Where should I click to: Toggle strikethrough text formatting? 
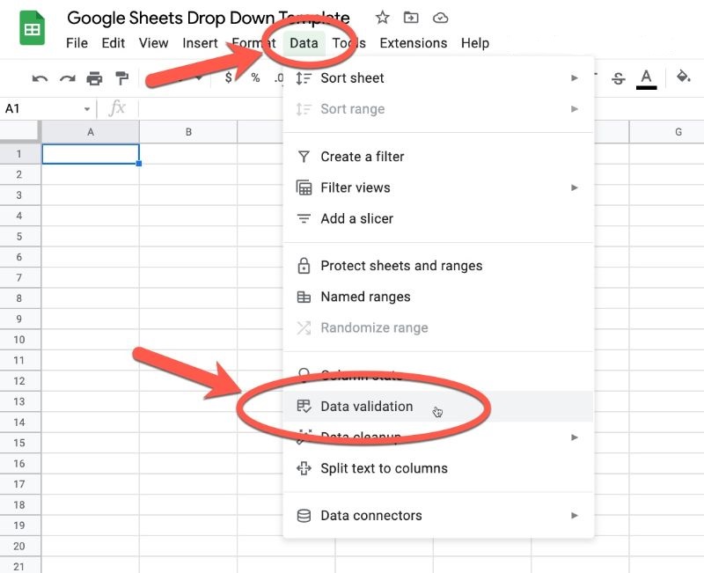[619, 78]
